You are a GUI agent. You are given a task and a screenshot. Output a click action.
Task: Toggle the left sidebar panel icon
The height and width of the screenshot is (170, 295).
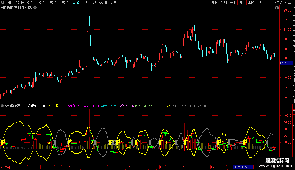coord(2,2)
